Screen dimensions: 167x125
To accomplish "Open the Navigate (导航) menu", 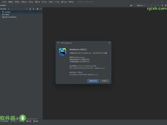I will tap(24, 2).
